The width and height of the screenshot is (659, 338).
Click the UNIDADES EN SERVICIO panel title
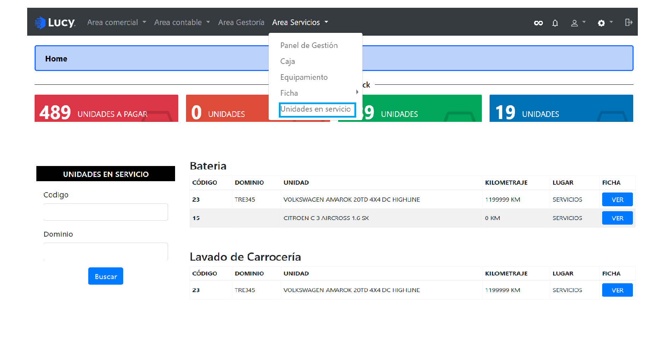tap(106, 174)
